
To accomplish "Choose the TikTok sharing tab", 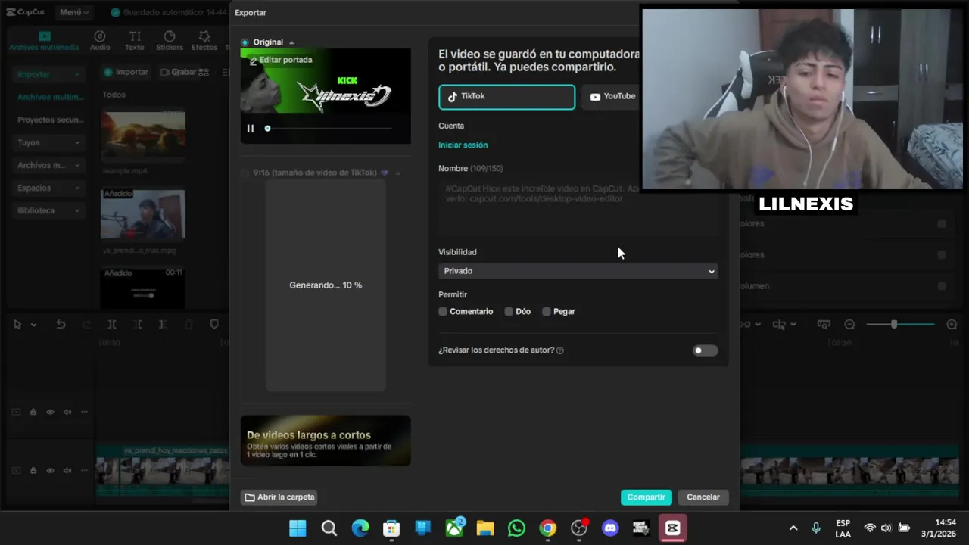I will (x=506, y=97).
